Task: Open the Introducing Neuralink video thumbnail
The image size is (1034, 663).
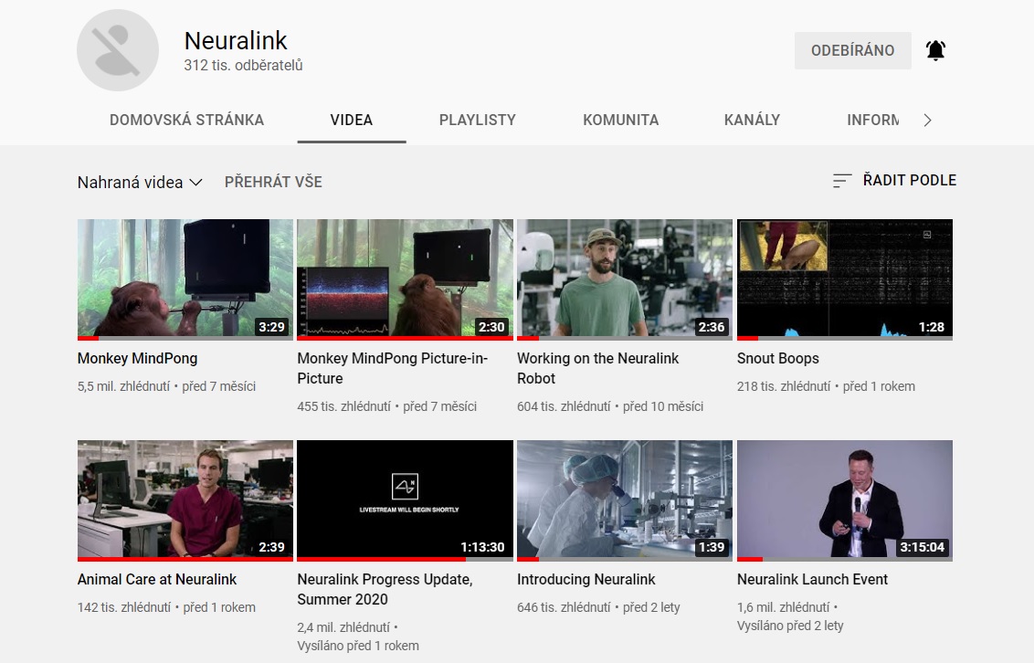Action: tap(625, 500)
